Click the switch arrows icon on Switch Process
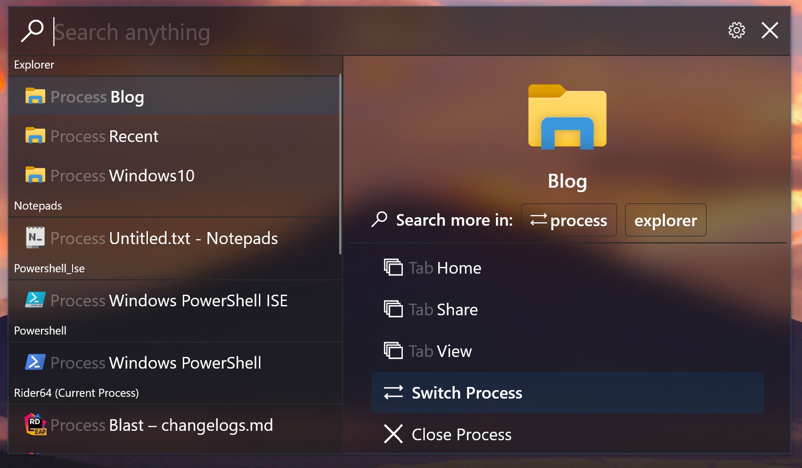 click(x=392, y=392)
